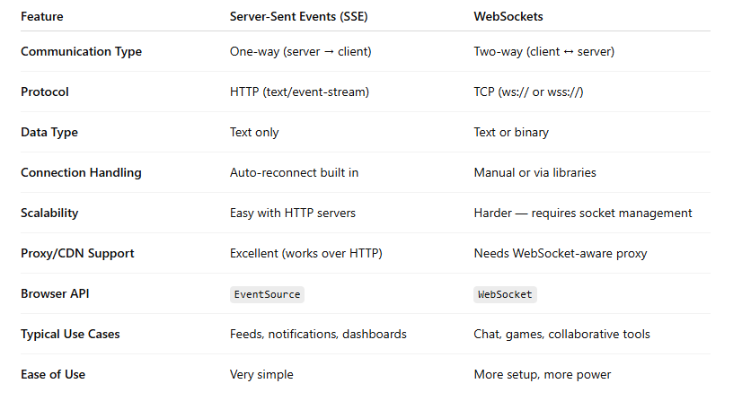Viewport: 742px width, 401px height.
Task: Select the Data Type row label
Action: [x=49, y=132]
